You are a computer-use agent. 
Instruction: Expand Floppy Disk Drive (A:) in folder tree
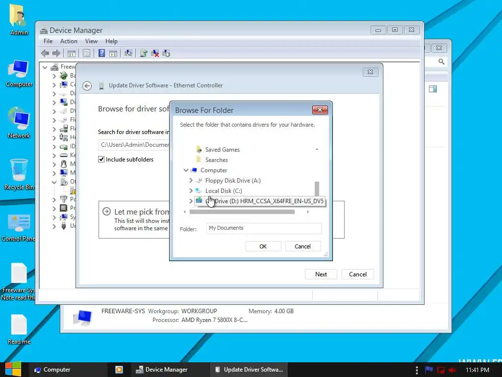point(191,181)
